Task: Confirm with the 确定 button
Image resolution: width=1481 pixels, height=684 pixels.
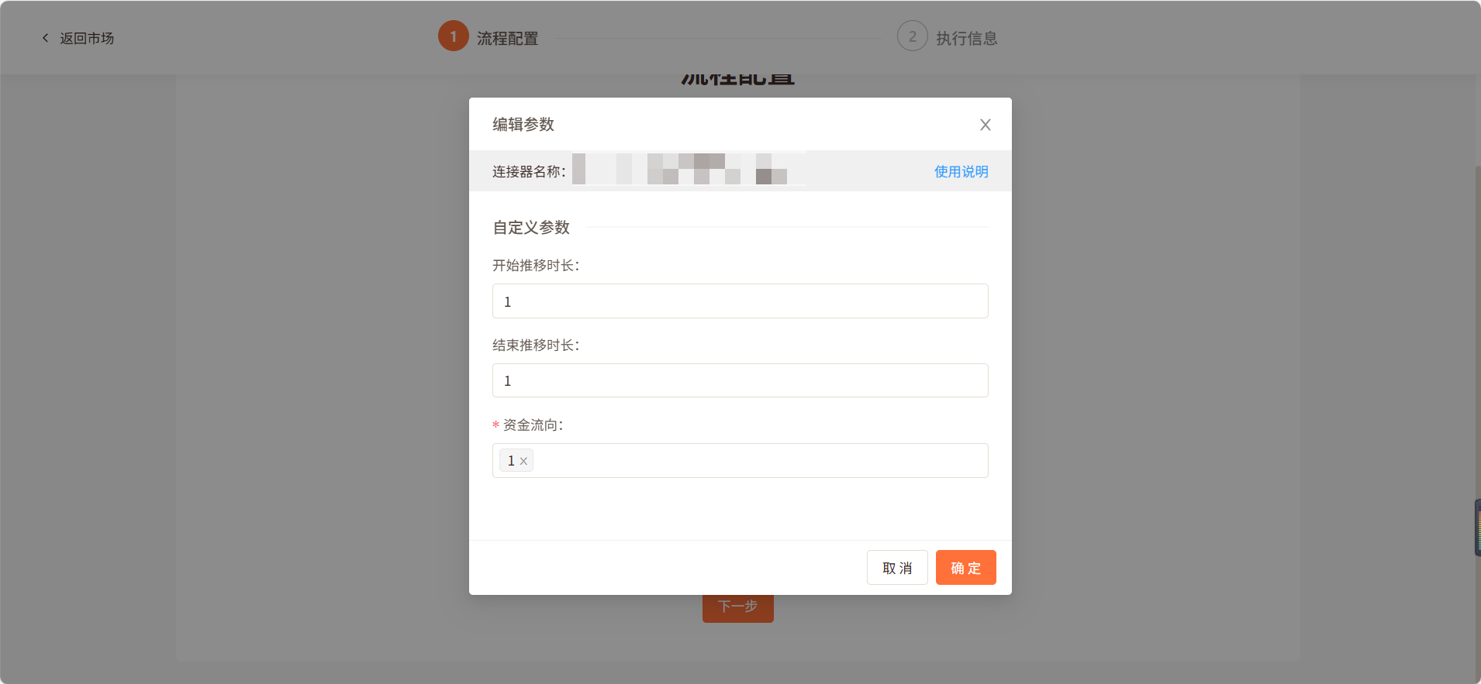Action: pyautogui.click(x=965, y=568)
